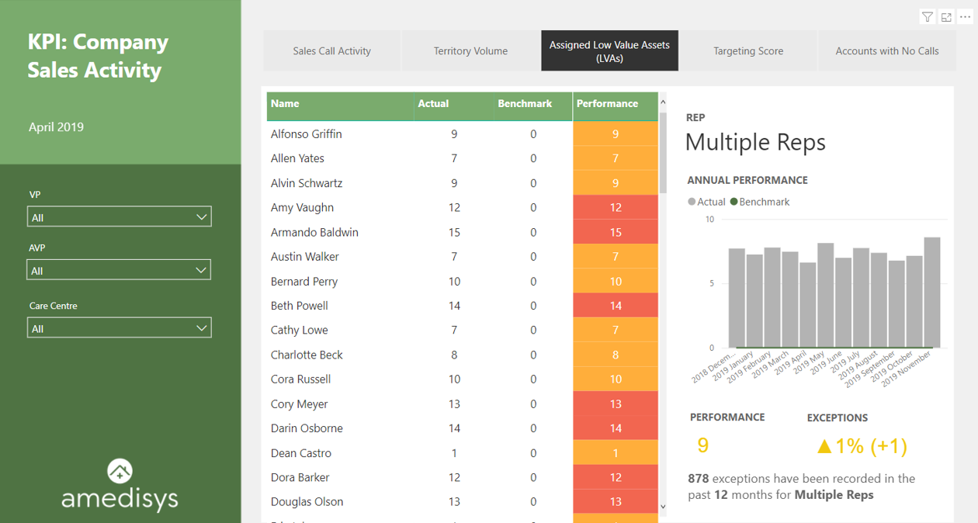
Task: Switch to the Territory Volume tab
Action: (x=470, y=51)
